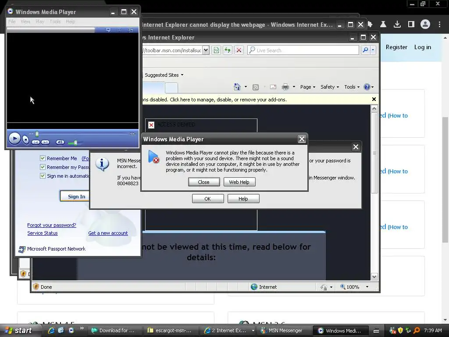
Task: Click the Previous track button in Media Player
Action: (36, 142)
